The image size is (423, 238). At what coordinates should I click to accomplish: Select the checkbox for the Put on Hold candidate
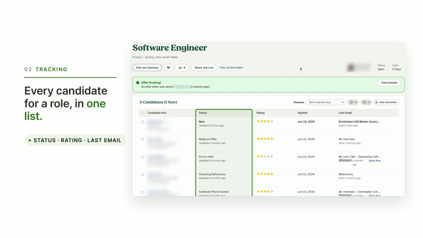pyautogui.click(x=142, y=157)
